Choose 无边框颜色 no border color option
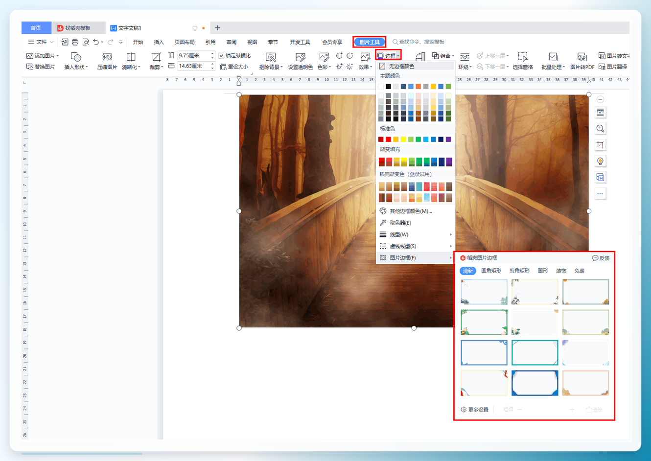This screenshot has width=651, height=461. pyautogui.click(x=415, y=66)
